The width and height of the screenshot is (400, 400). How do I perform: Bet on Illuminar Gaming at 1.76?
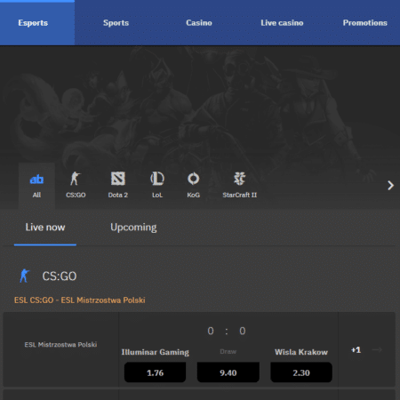pos(155,372)
